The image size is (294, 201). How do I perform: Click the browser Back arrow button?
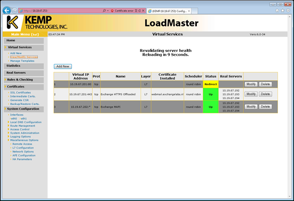tap(6, 10)
